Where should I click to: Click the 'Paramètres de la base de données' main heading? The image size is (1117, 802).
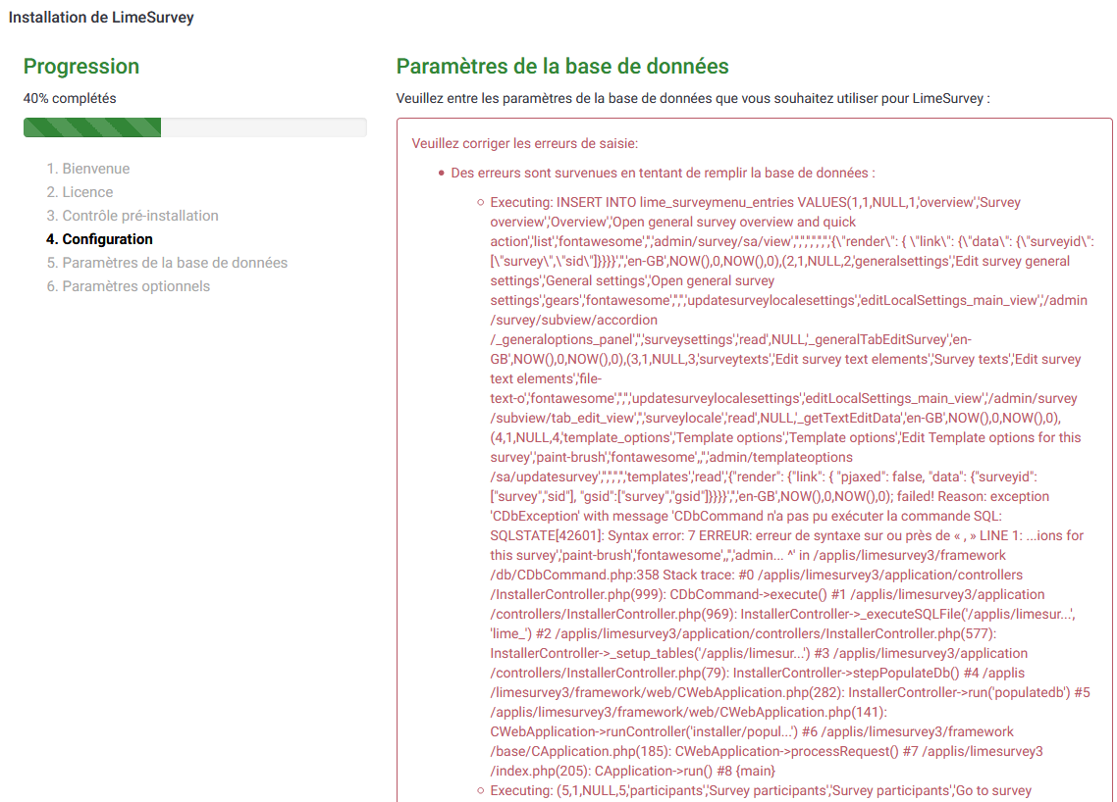tap(562, 67)
